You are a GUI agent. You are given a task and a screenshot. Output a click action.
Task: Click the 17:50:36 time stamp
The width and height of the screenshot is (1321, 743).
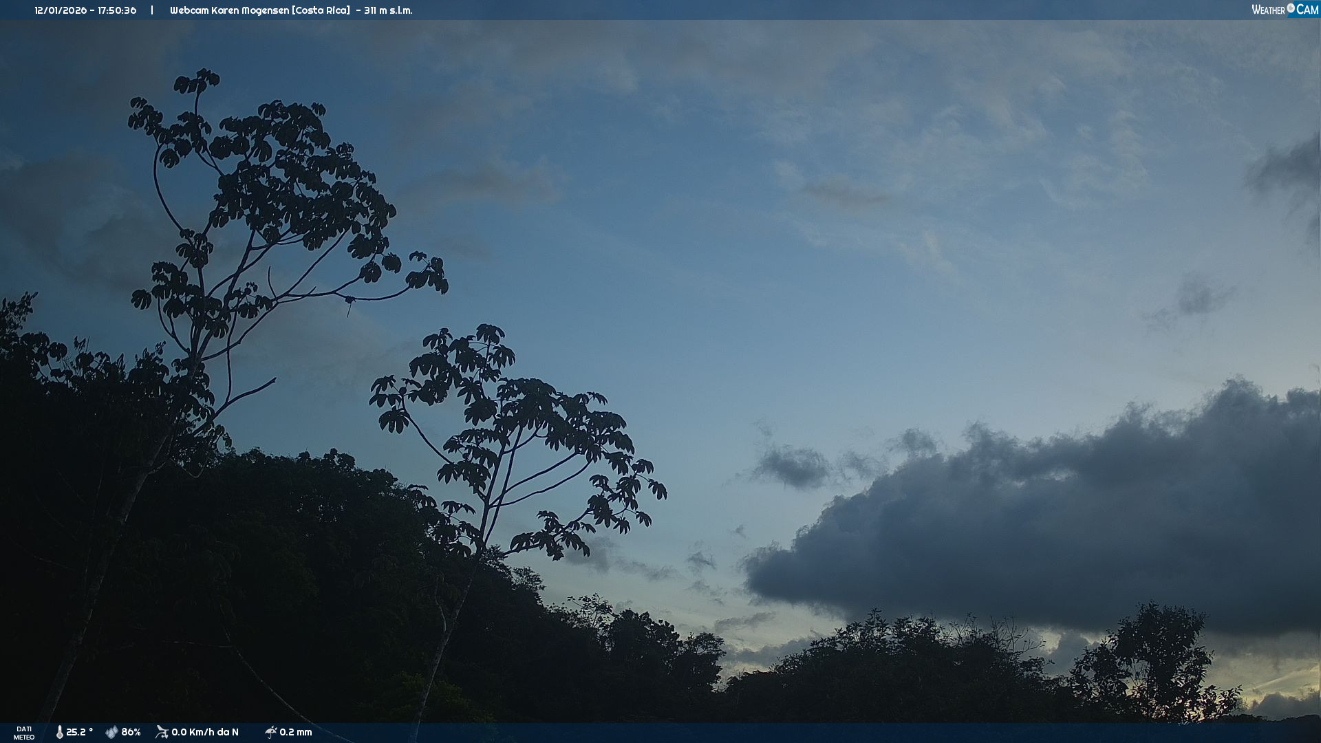(x=116, y=10)
